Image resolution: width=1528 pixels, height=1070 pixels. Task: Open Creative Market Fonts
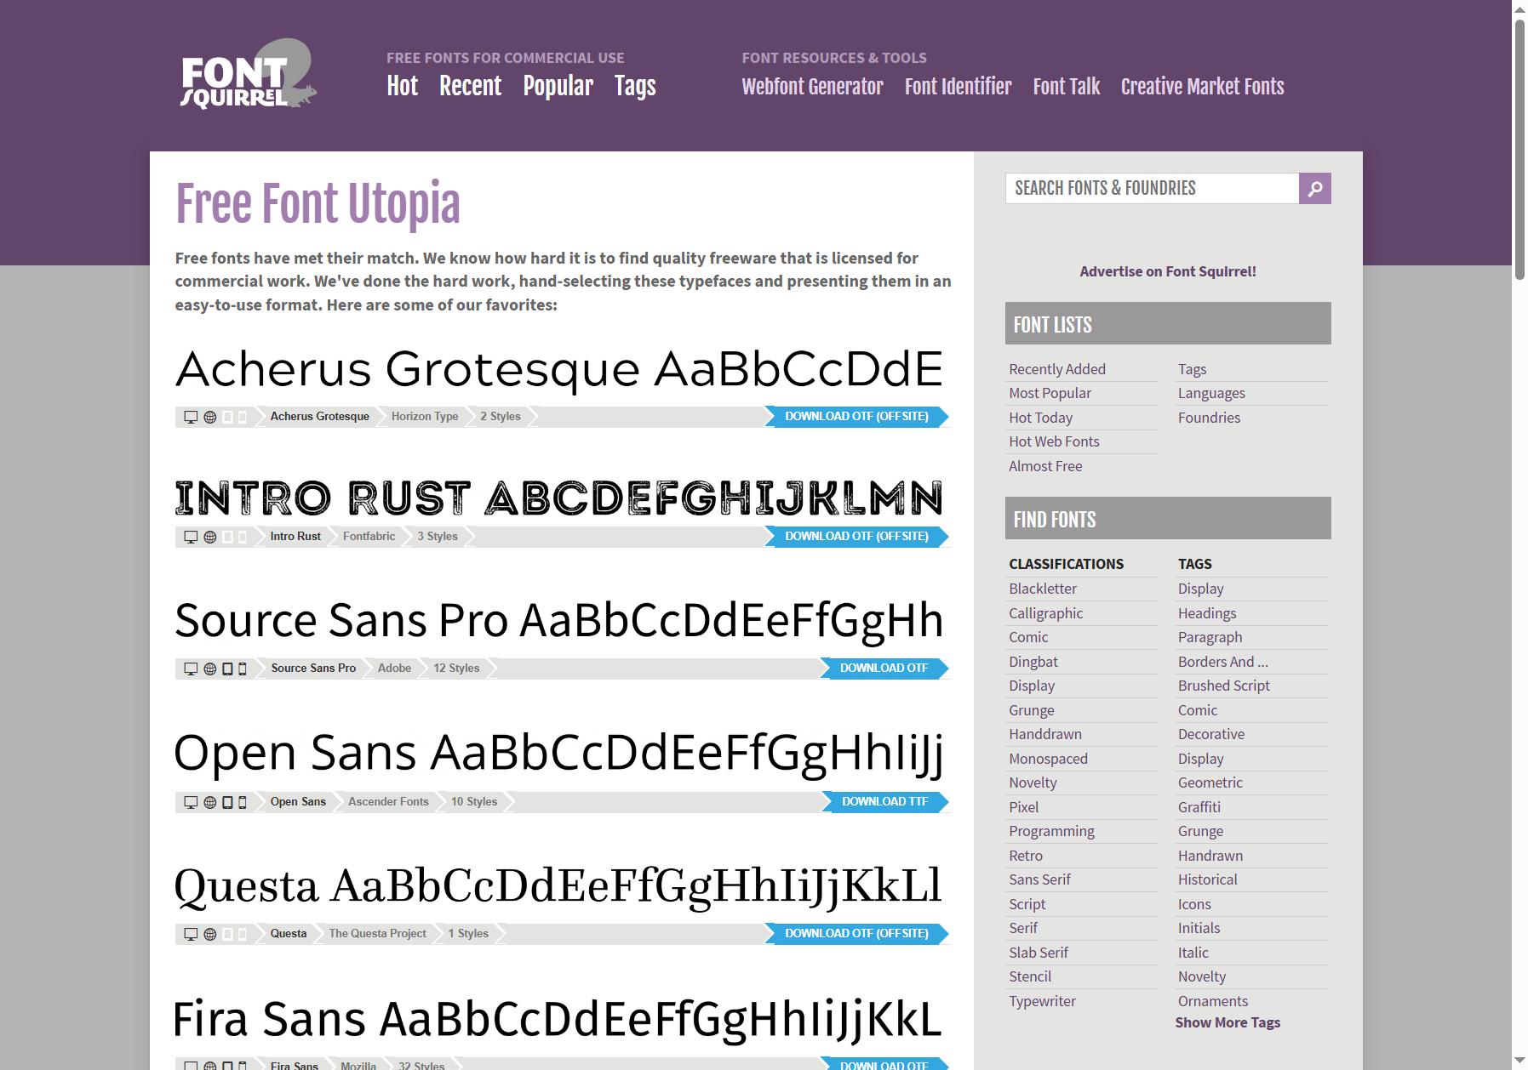click(1202, 87)
